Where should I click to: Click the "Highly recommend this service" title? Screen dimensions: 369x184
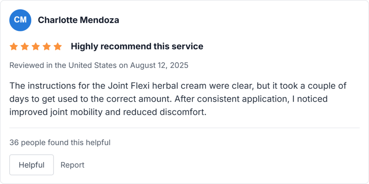point(137,46)
